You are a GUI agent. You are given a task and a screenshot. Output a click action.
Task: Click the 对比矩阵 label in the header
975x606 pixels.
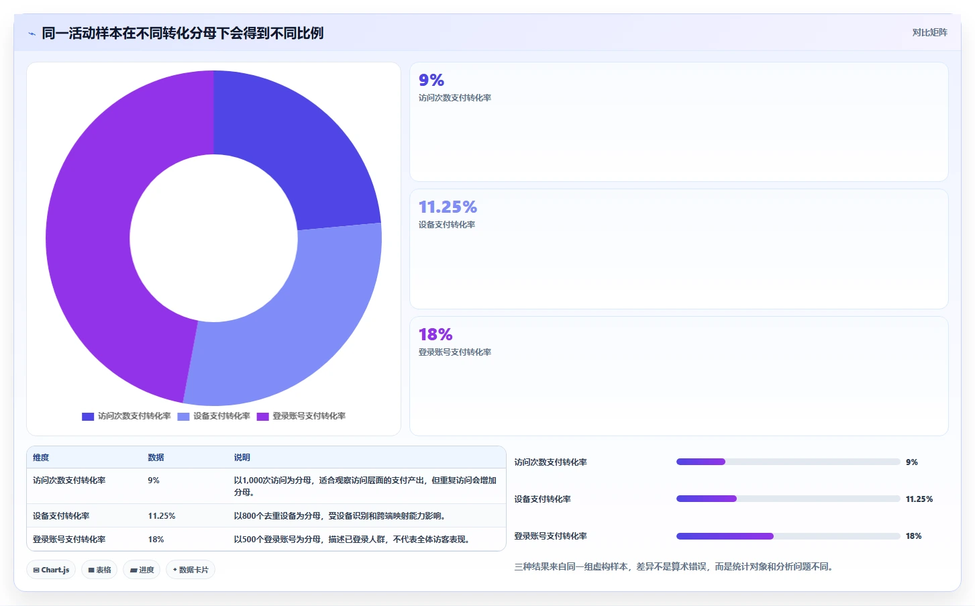coord(929,32)
